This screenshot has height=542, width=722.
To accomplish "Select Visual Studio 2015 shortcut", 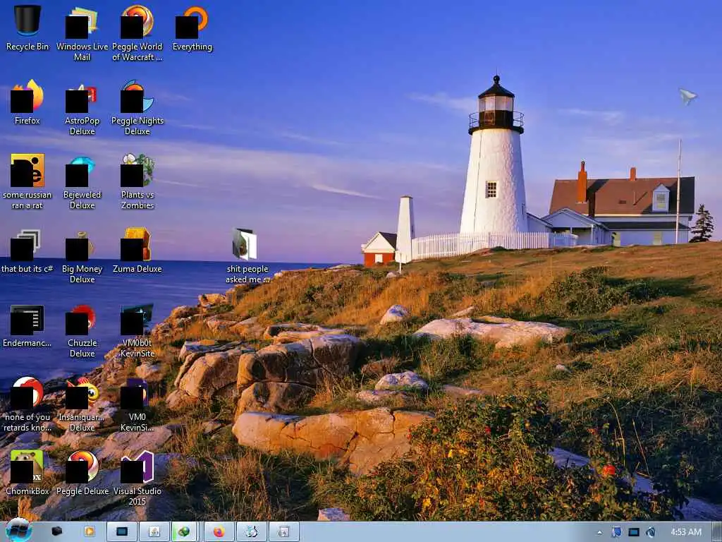I will point(137,466).
